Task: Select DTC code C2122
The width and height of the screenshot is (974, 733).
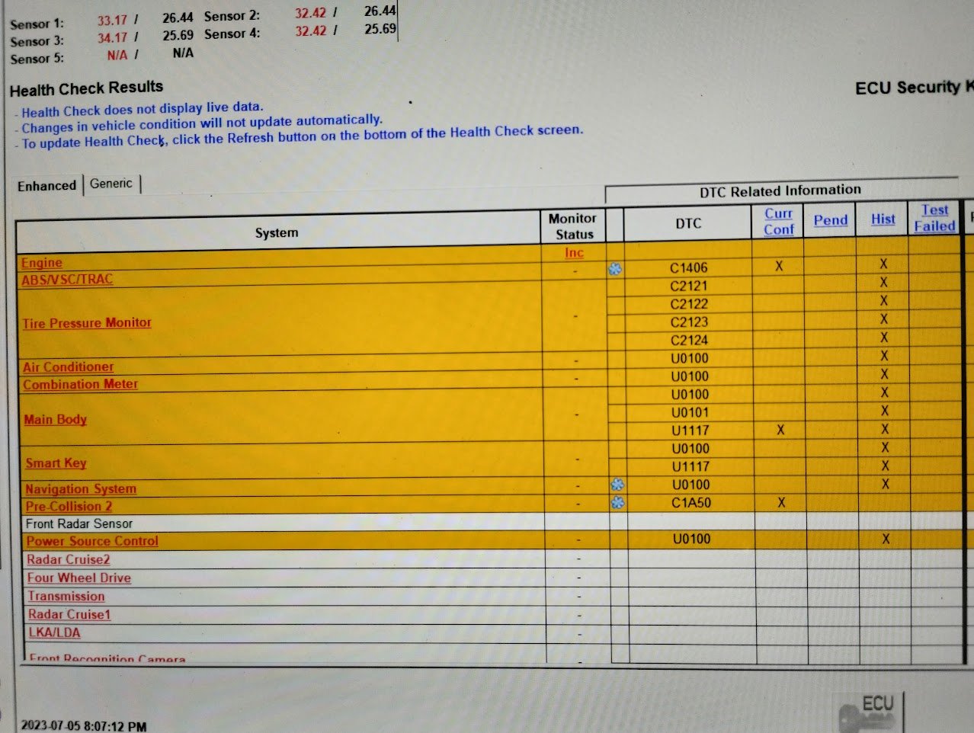Action: click(x=689, y=304)
